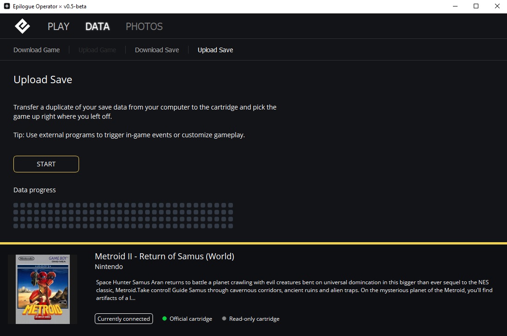Click the Epilogue logo in the header
Screen dimensions: 507x336
22,26
